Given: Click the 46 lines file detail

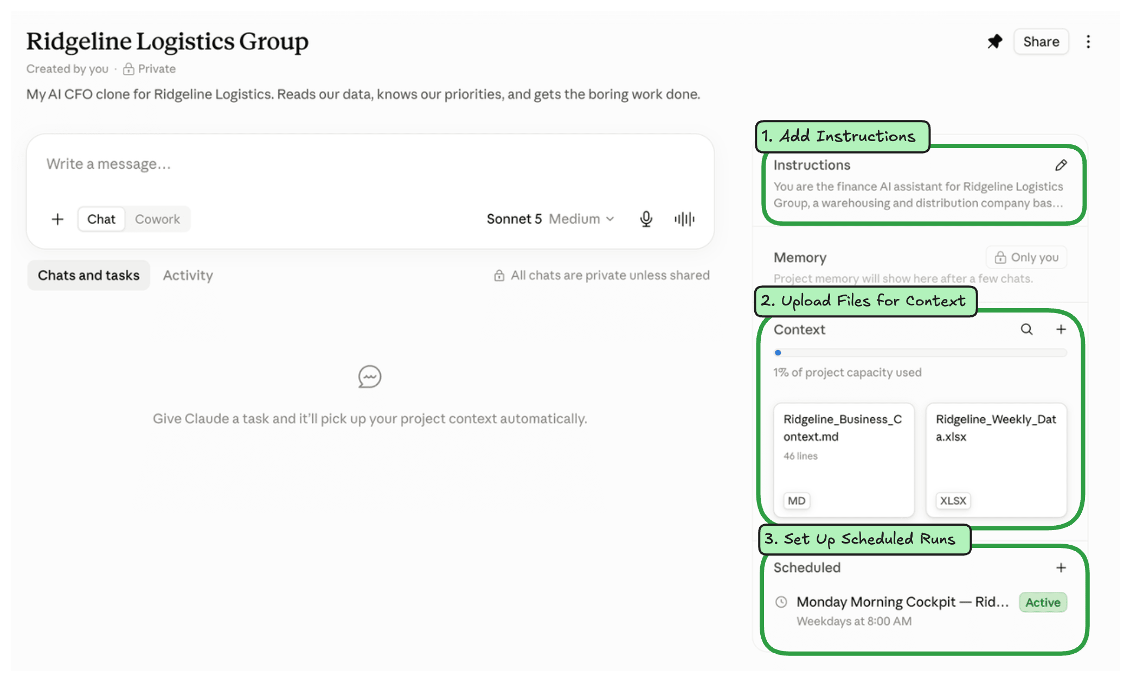Looking at the screenshot, I should click(x=800, y=456).
